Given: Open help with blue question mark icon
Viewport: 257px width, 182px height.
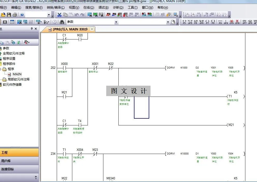Looking at the screenshot, I should [22, 15].
